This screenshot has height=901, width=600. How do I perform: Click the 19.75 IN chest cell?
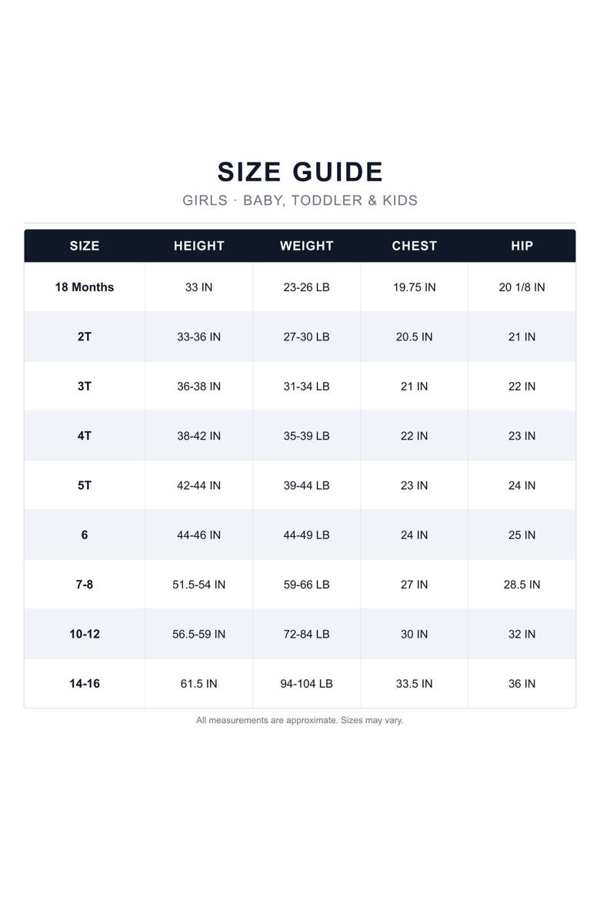pos(414,287)
